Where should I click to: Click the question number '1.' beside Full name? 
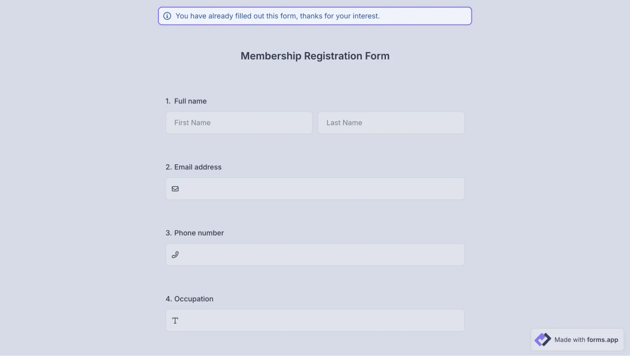point(168,101)
